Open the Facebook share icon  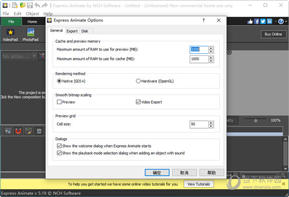coord(256,22)
